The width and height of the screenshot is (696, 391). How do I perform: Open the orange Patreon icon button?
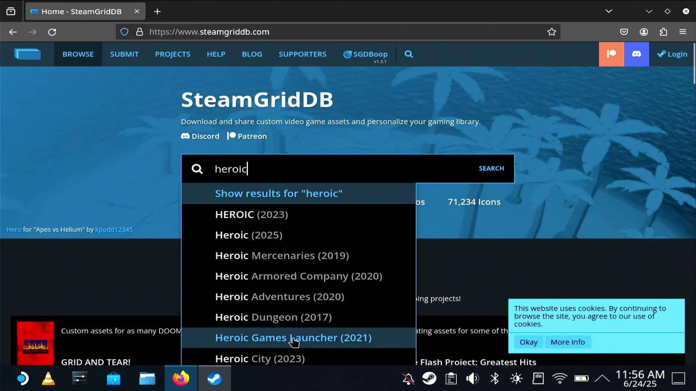[611, 54]
